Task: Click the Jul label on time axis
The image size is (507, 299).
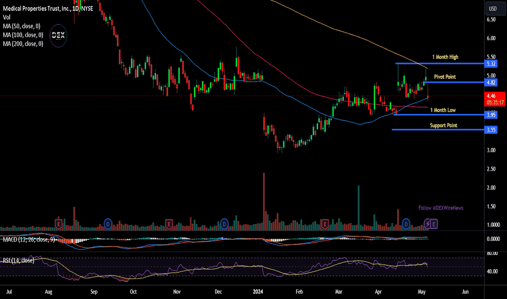Action: (9, 291)
